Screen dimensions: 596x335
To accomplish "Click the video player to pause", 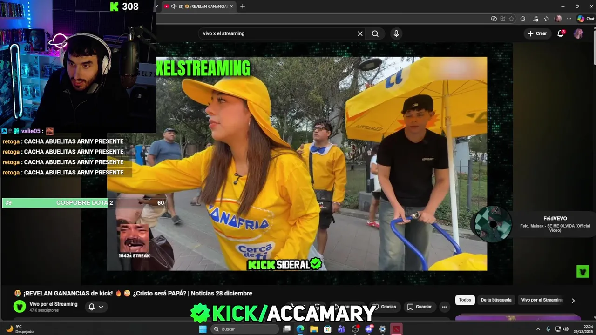I will click(x=298, y=163).
